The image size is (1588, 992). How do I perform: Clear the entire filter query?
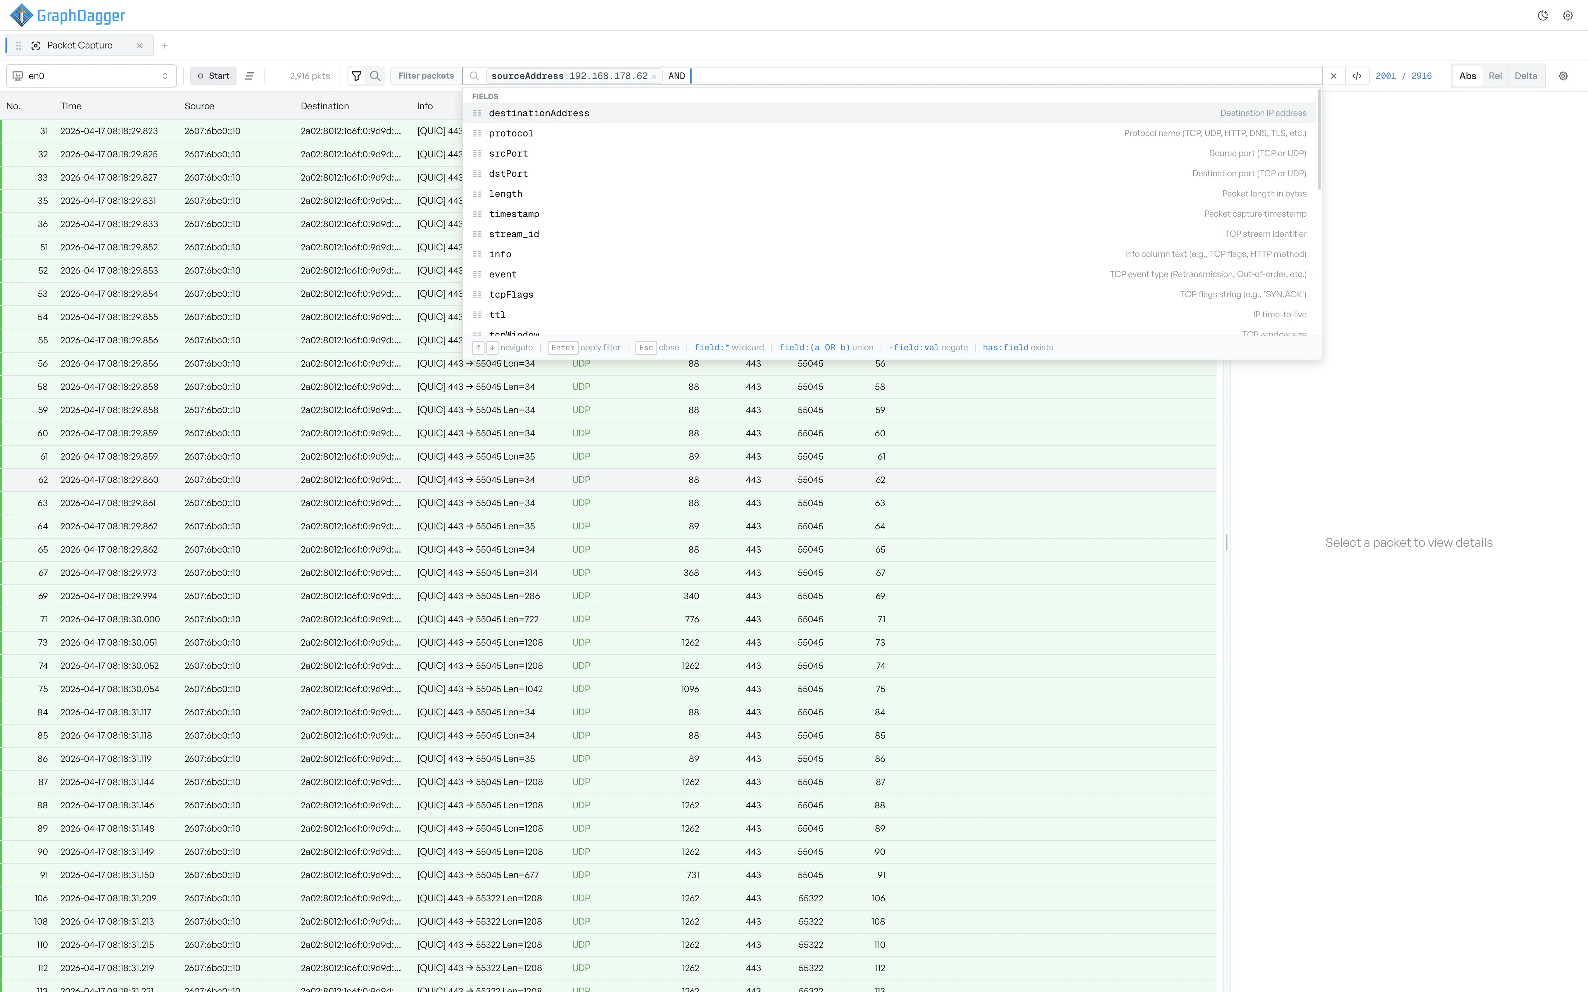[1333, 76]
